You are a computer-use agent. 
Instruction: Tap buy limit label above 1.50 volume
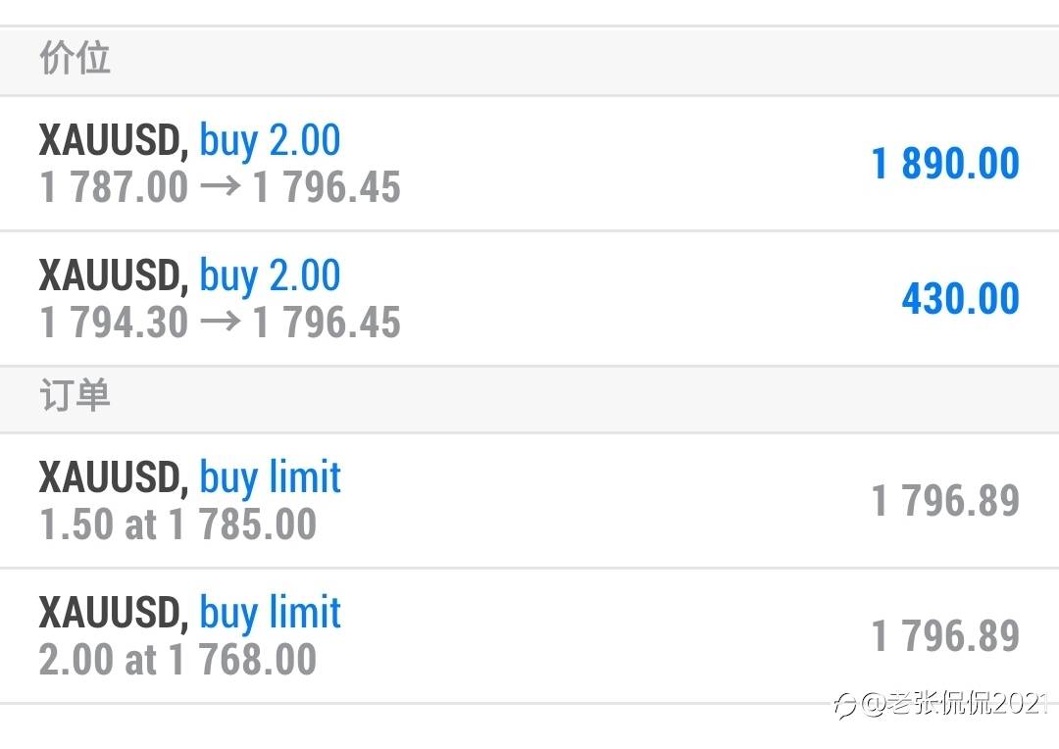(270, 478)
